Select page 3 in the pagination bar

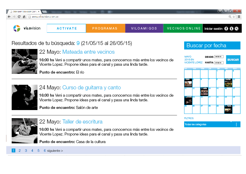[26, 150]
